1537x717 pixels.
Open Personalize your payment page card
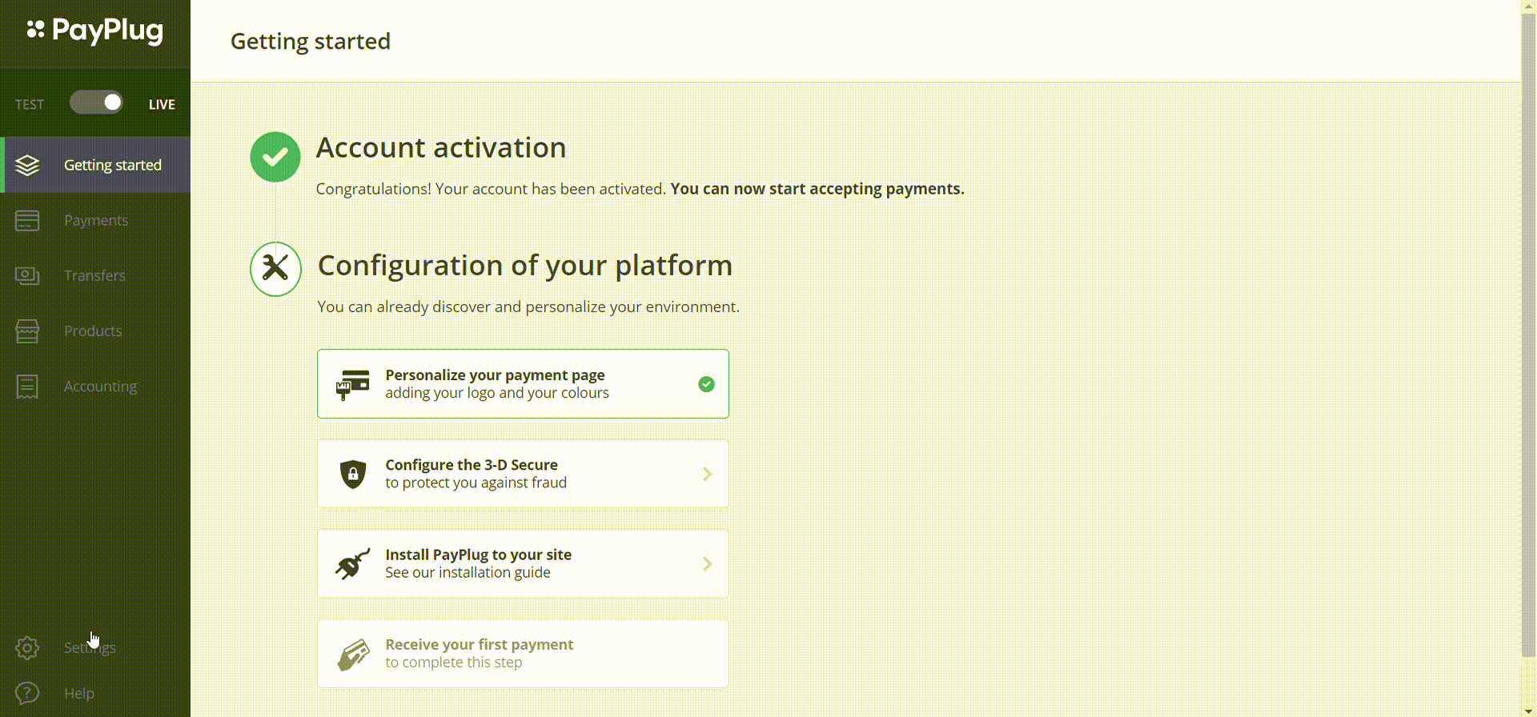pos(523,383)
